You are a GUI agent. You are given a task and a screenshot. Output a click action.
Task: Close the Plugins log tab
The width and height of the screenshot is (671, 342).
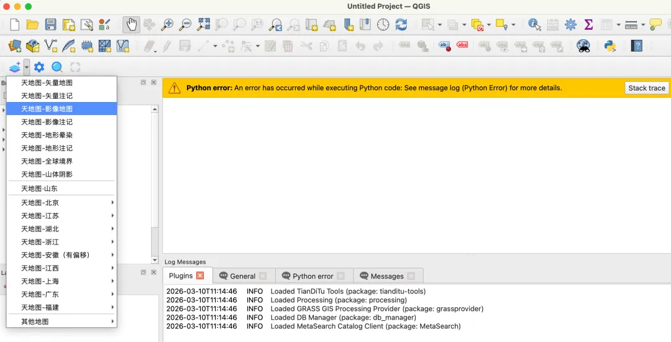(x=200, y=275)
